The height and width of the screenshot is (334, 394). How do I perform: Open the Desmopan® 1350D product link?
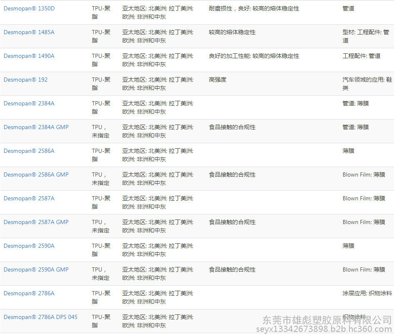click(x=29, y=9)
